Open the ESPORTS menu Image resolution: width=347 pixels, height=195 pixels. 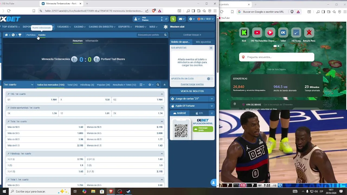tap(125, 27)
